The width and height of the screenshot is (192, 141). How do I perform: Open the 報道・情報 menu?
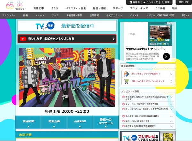click(99, 8)
